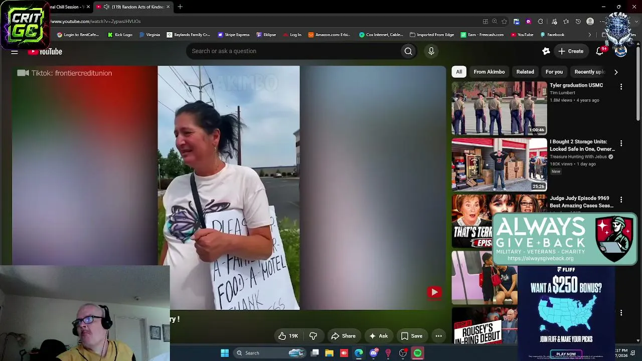Open the browser profile avatar
The image size is (642, 361).
pyautogui.click(x=590, y=22)
